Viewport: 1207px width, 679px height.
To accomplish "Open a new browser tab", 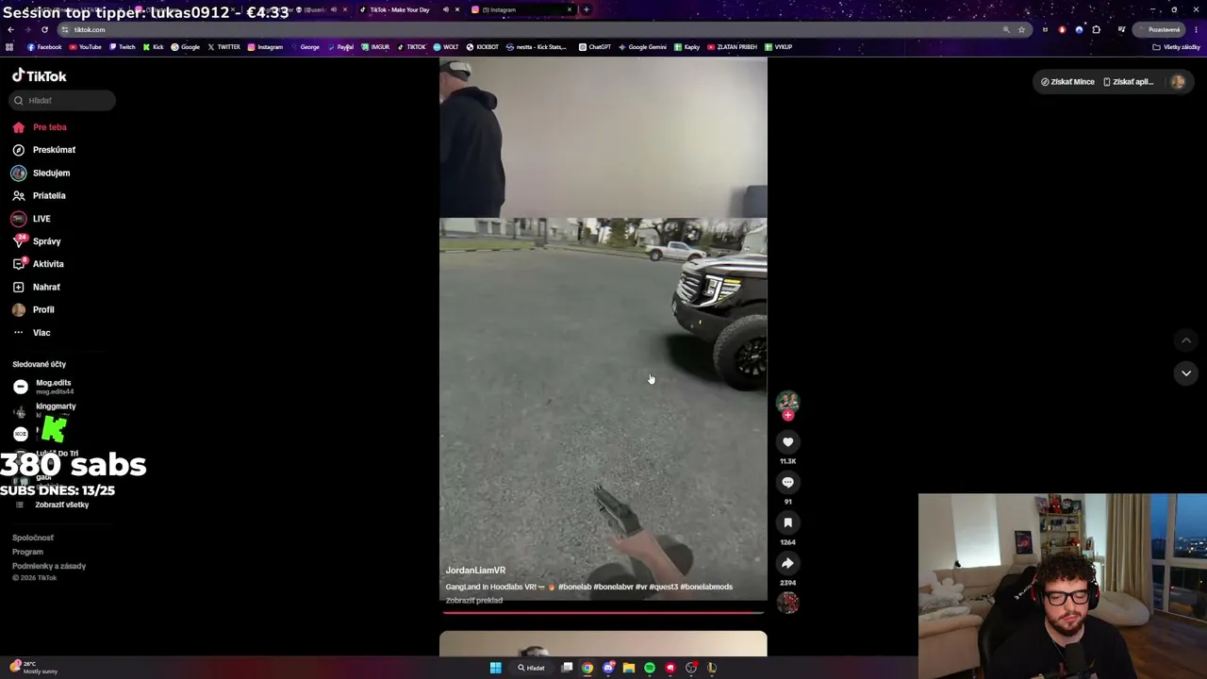I will (x=587, y=9).
